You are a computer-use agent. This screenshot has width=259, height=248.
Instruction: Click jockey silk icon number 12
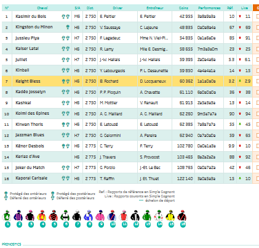click(x=135, y=215)
